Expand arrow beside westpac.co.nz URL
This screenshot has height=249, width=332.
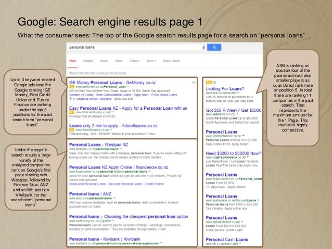tap(121, 149)
